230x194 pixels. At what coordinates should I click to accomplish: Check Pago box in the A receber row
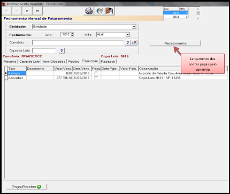pyautogui.click(x=96, y=78)
